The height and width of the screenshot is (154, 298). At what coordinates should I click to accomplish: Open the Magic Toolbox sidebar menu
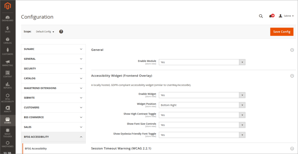(x=8, y=133)
